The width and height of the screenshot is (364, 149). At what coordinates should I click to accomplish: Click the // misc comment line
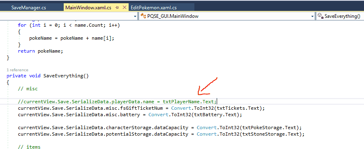[x=28, y=89]
